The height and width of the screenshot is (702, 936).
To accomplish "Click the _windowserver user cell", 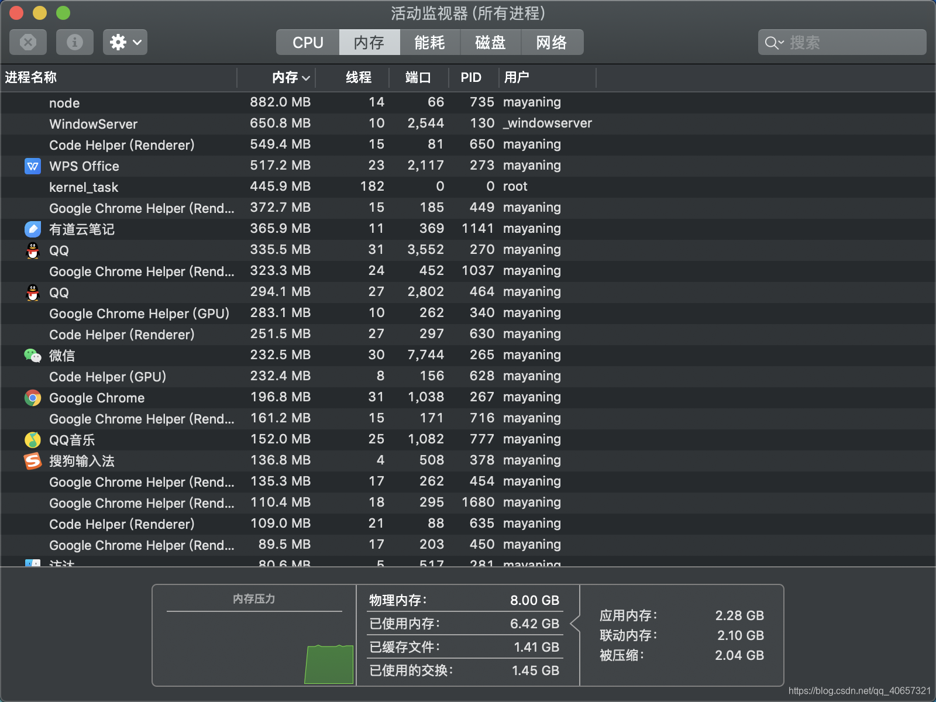I will [548, 123].
